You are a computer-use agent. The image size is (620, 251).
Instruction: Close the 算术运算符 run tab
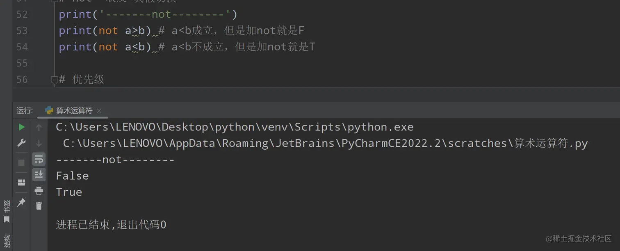pos(99,111)
